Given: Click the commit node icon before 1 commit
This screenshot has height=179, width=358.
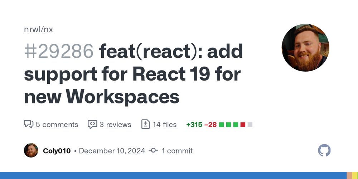Looking at the screenshot, I should click(x=153, y=150).
